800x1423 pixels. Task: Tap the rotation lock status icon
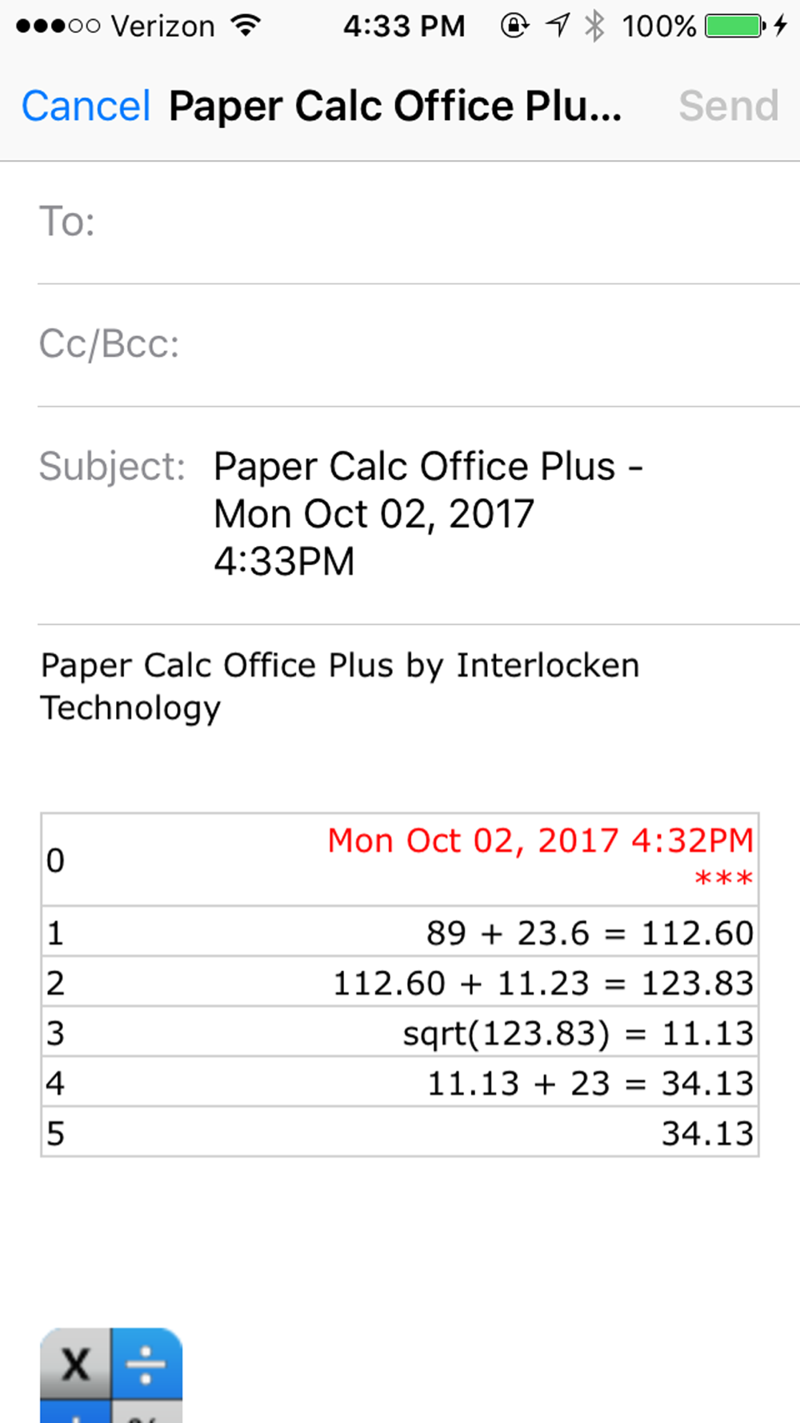click(514, 26)
